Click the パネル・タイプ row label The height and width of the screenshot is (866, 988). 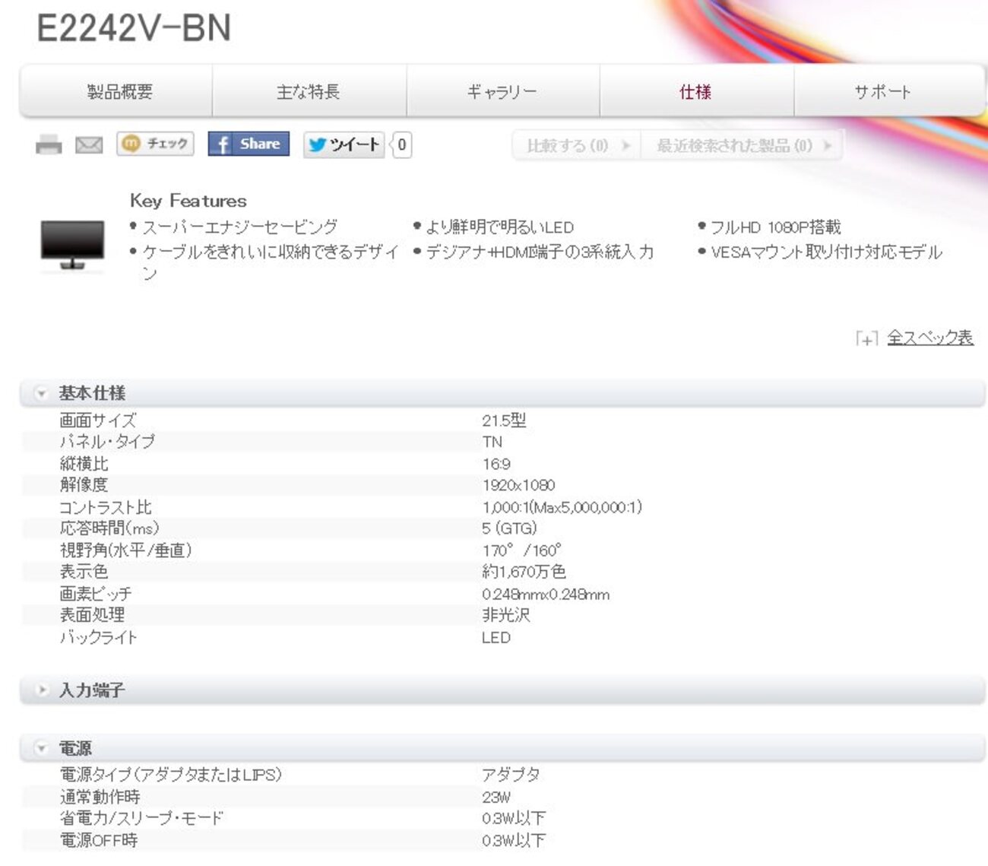(x=107, y=442)
